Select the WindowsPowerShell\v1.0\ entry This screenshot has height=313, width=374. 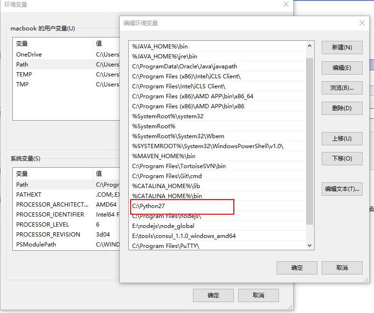click(x=217, y=146)
